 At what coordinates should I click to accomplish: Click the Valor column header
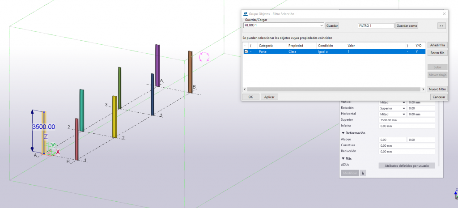(375, 46)
